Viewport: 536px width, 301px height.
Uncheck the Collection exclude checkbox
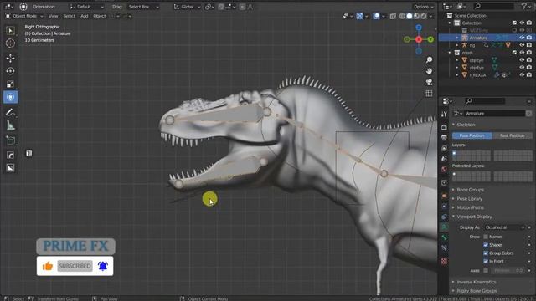[514, 23]
